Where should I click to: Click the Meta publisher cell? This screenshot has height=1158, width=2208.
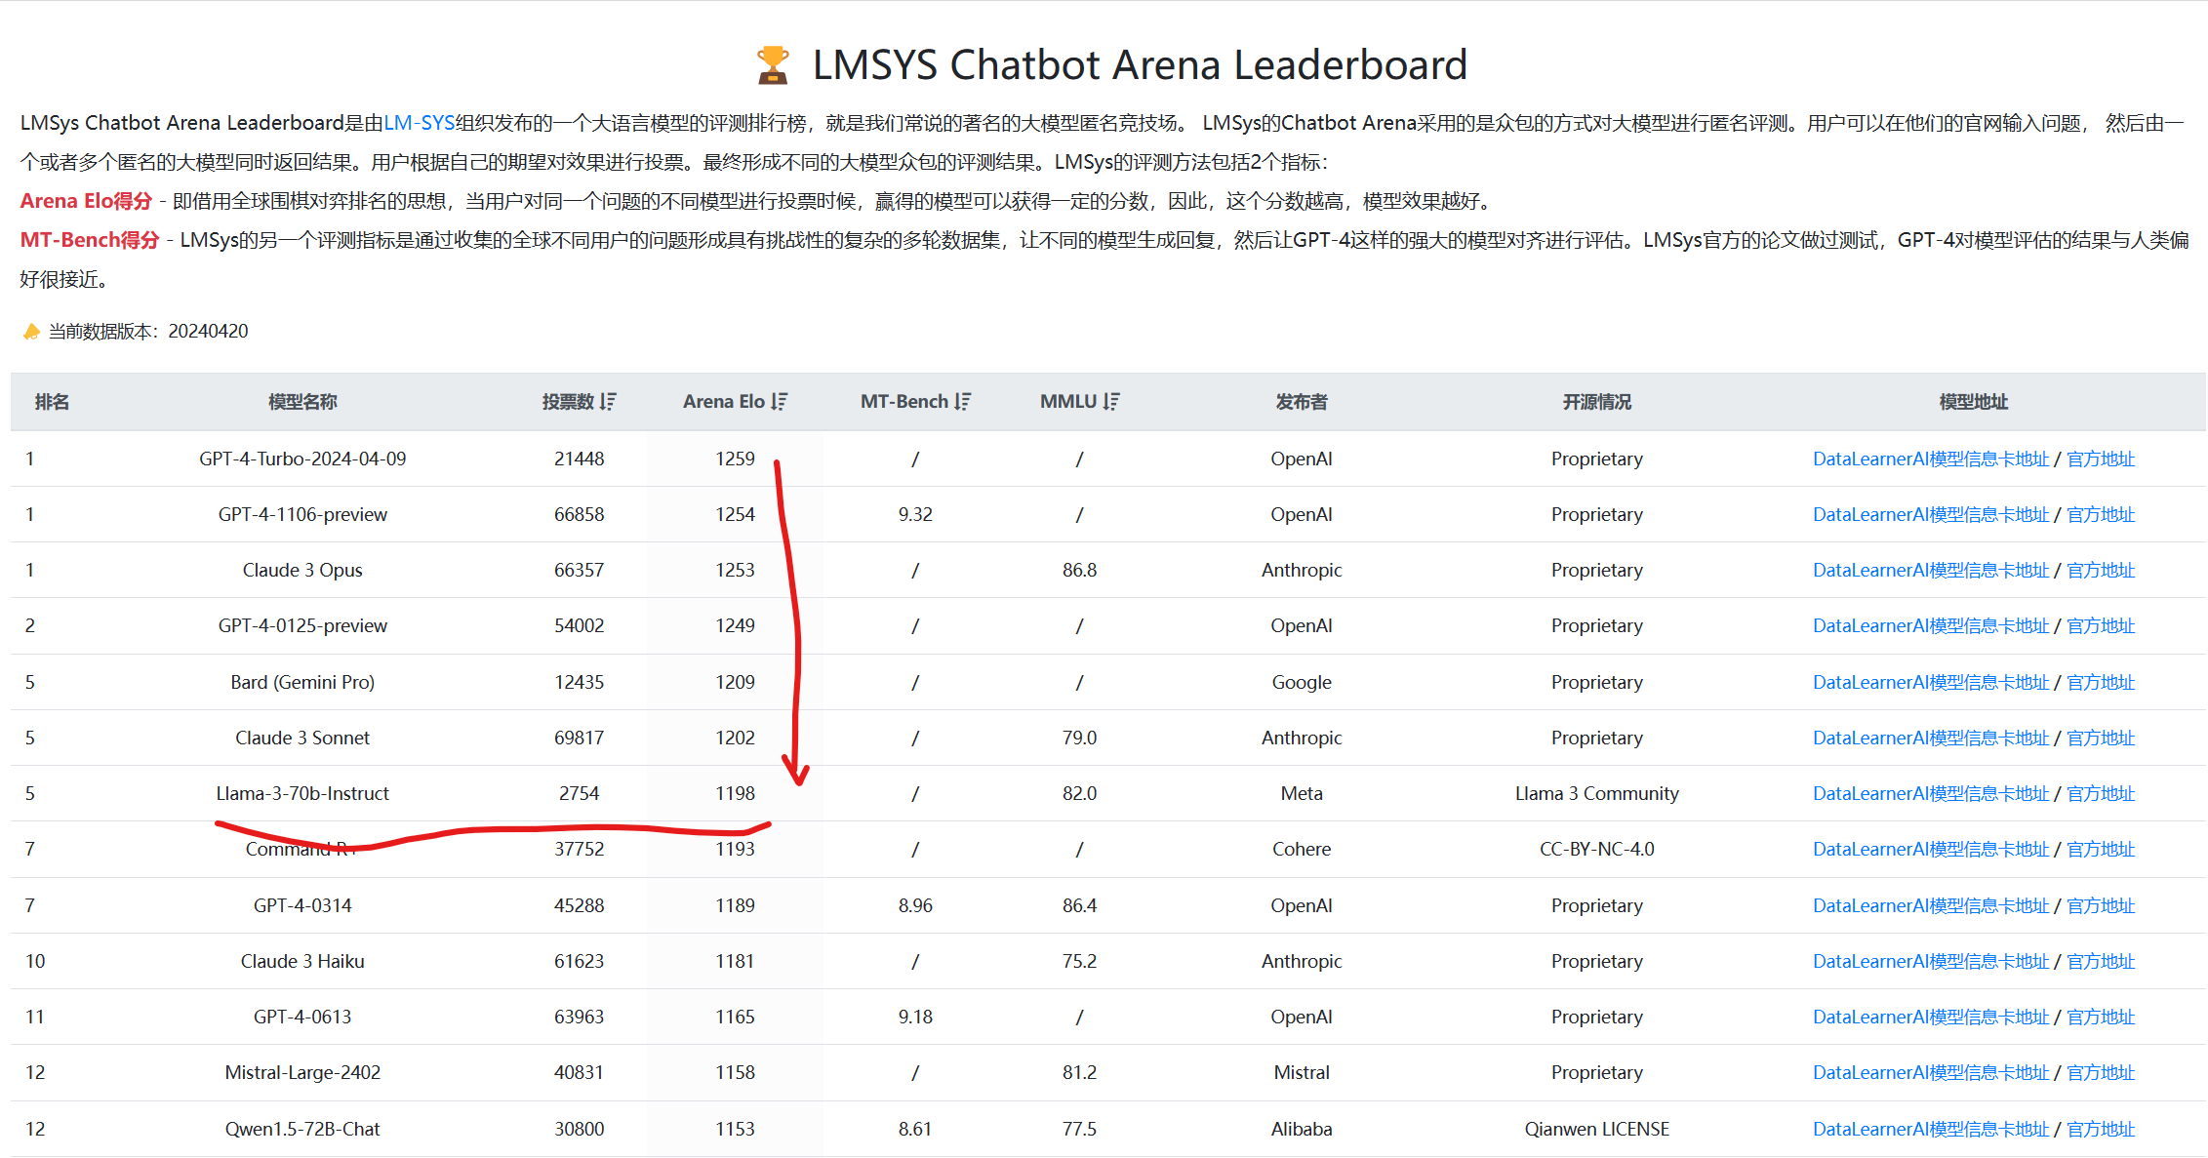click(x=1302, y=793)
